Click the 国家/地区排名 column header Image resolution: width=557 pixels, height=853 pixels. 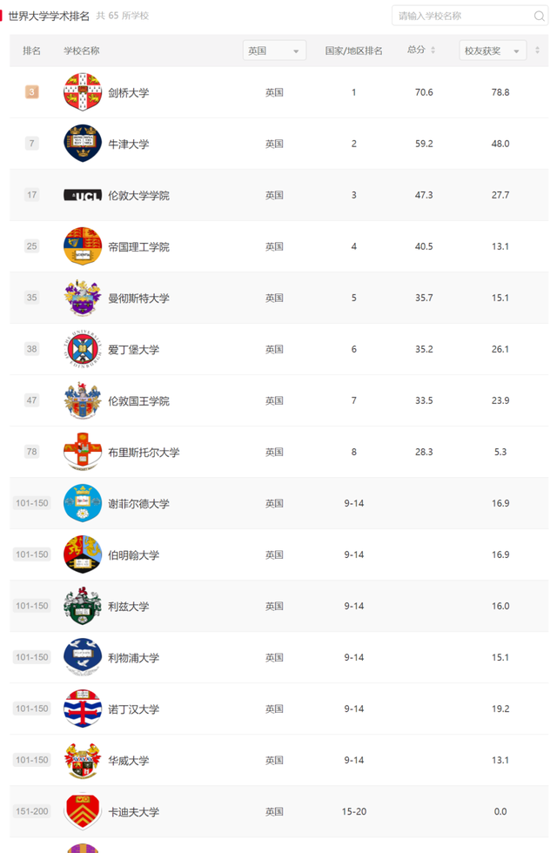[x=353, y=50]
